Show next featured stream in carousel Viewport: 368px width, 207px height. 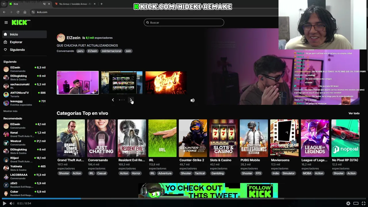point(131,100)
